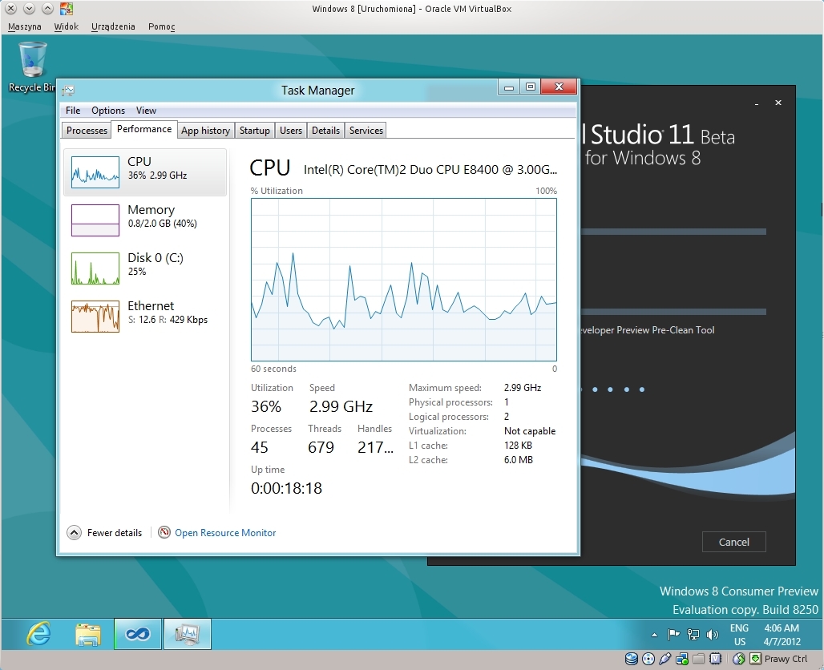Screen dimensions: 824x670
Task: Switch to the Users tab
Action: pyautogui.click(x=291, y=131)
